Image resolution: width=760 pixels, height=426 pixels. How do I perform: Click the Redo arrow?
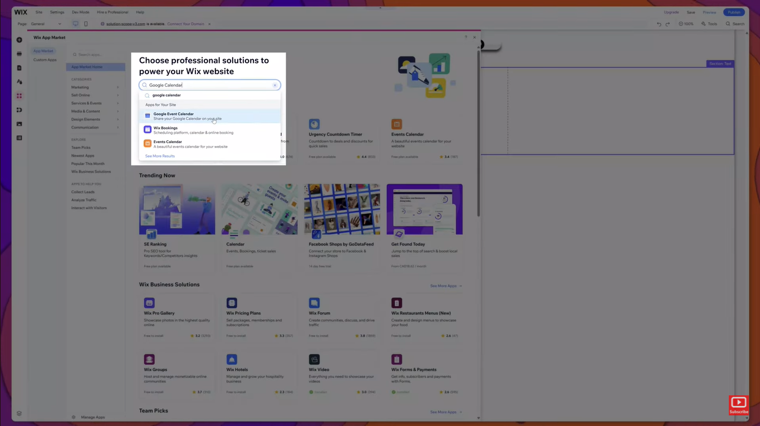668,24
